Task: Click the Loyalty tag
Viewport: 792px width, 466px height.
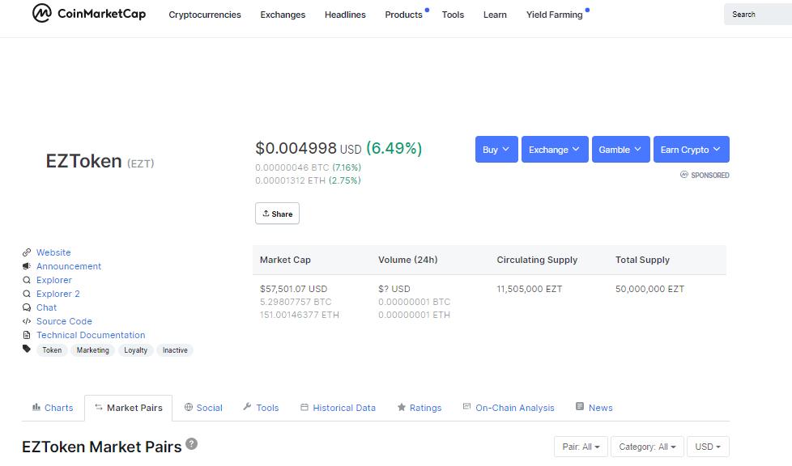Action: pyautogui.click(x=136, y=349)
